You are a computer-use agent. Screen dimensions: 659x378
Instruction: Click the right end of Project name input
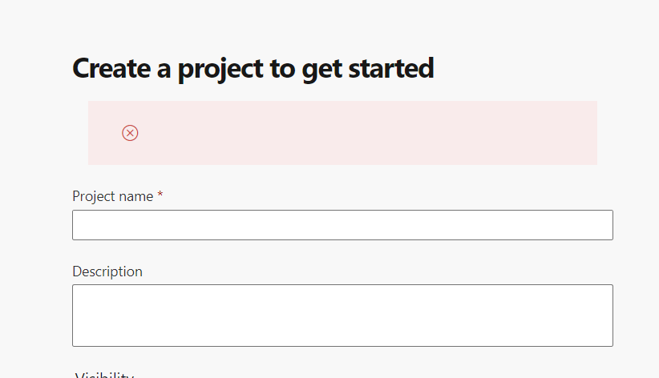point(601,225)
